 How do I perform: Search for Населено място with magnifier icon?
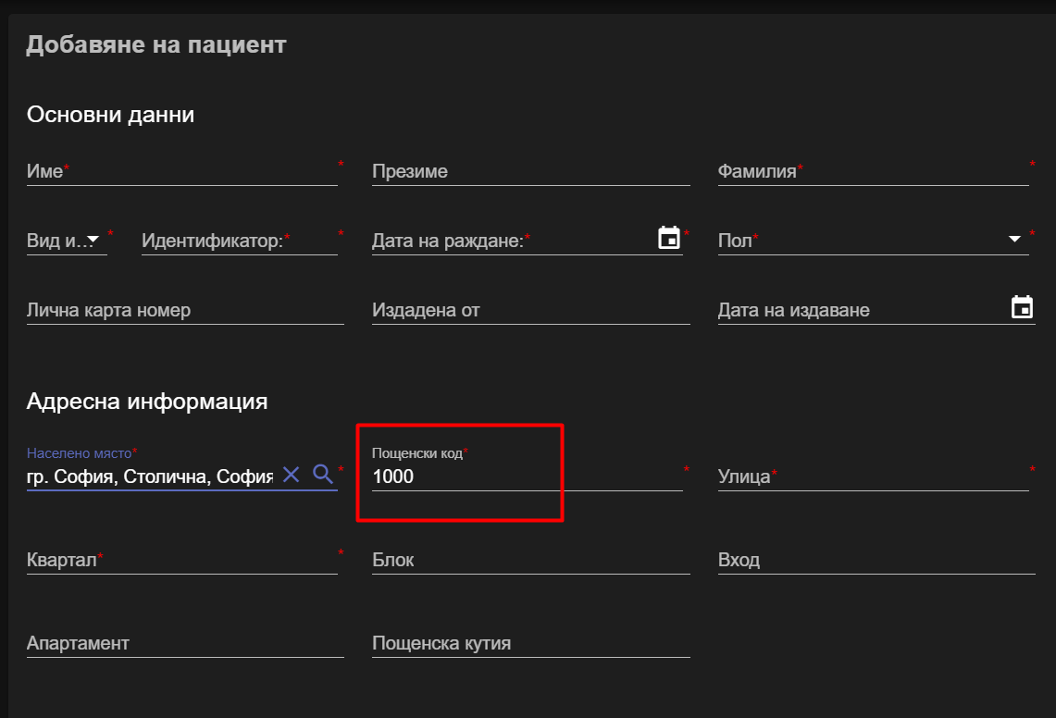click(x=323, y=474)
